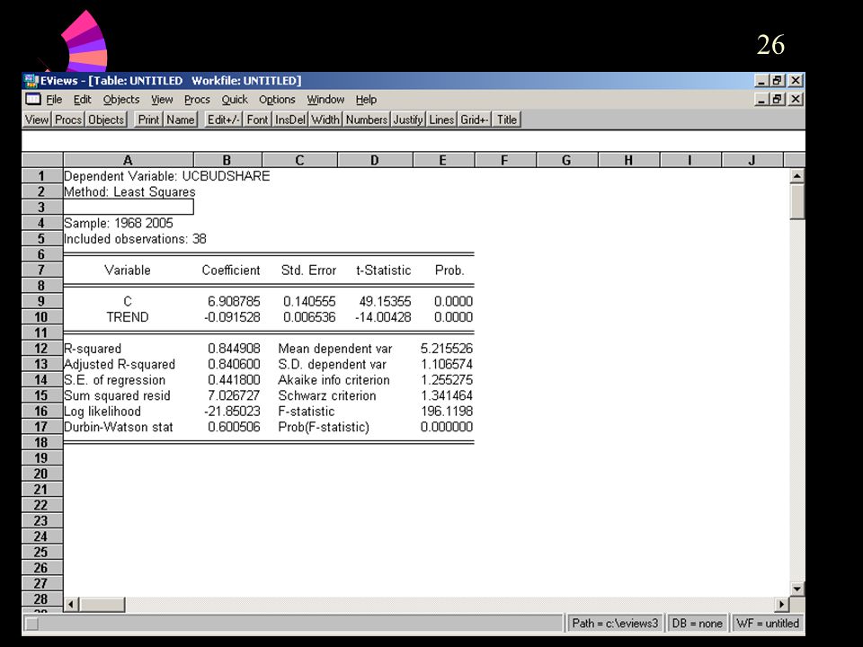Click the Width toolbar button
The width and height of the screenshot is (863, 647).
point(325,120)
